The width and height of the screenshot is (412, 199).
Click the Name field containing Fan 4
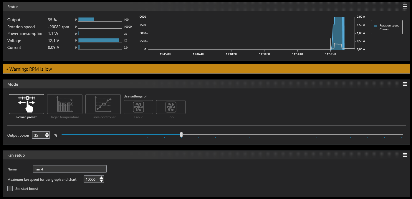pos(70,169)
